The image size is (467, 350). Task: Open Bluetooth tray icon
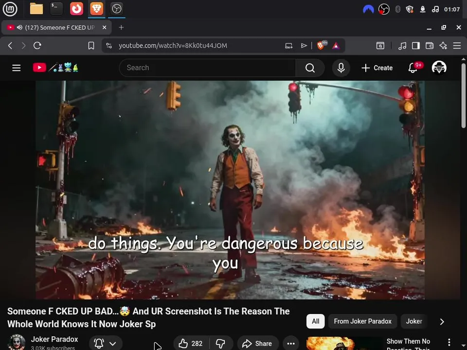397,10
